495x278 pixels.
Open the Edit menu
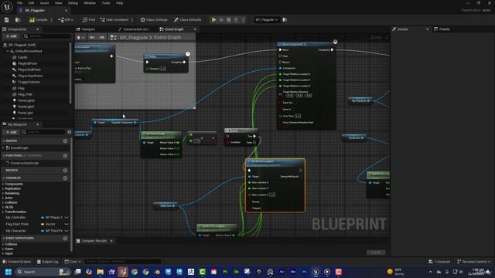pyautogui.click(x=31, y=3)
